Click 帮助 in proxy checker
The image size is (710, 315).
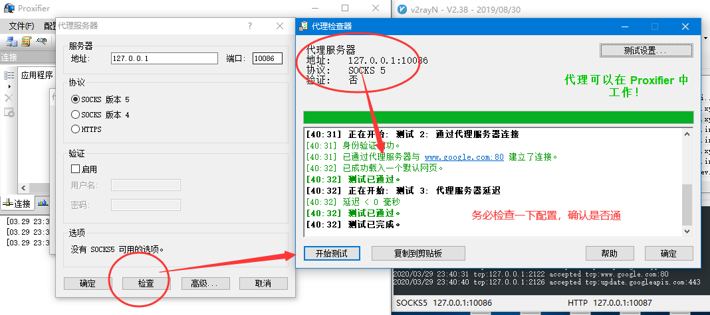pyautogui.click(x=610, y=253)
